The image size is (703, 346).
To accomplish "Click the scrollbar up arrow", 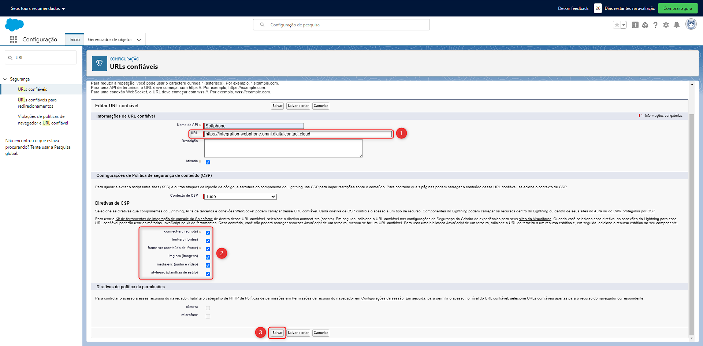I will [692, 84].
